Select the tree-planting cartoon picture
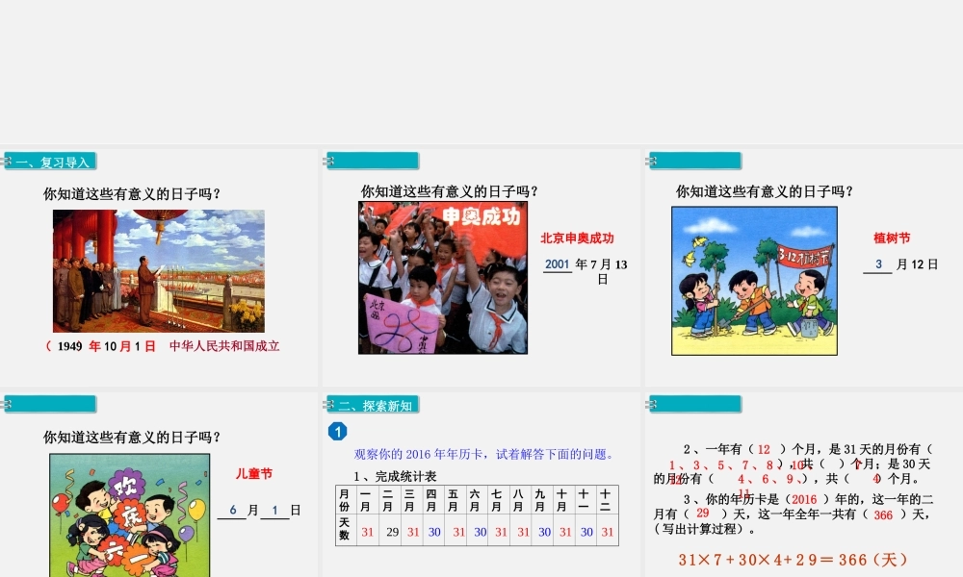The height and width of the screenshot is (577, 963). pos(754,281)
